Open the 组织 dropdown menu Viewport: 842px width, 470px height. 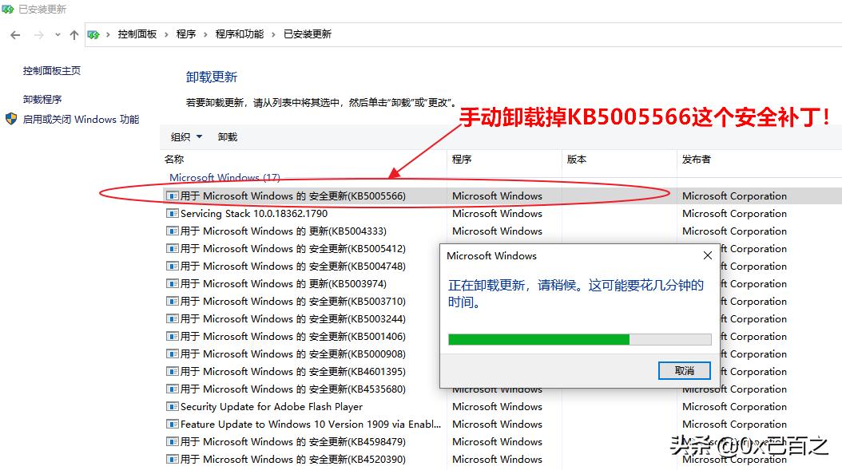[186, 136]
